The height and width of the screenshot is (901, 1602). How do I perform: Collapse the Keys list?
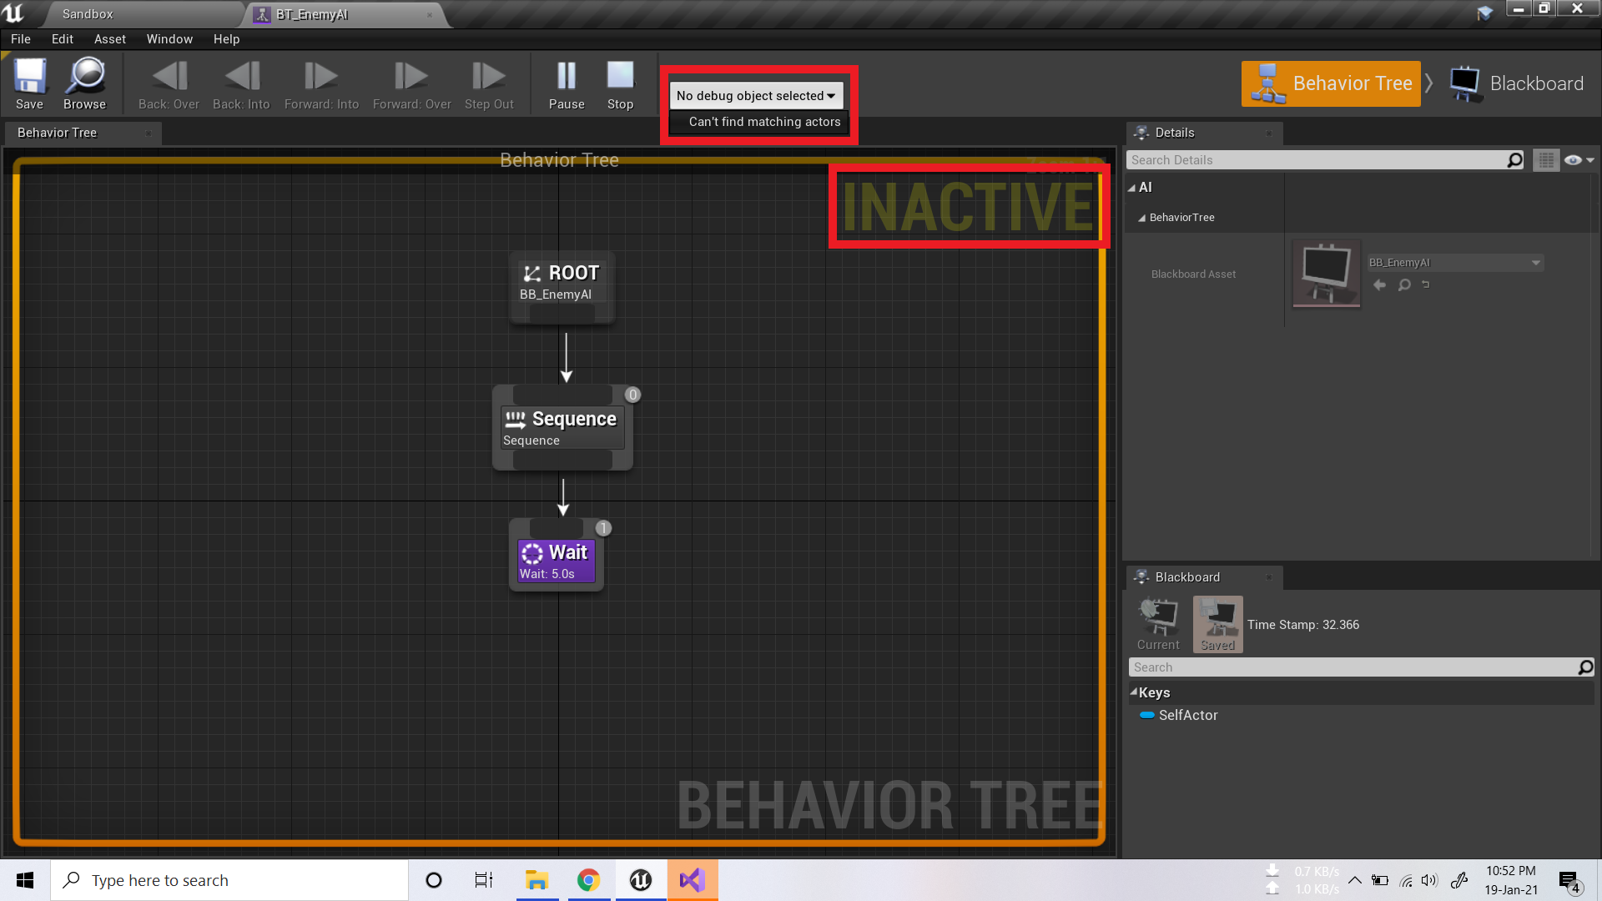pos(1134,692)
